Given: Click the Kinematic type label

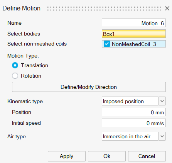Looking at the screenshot, I should click(x=25, y=101).
